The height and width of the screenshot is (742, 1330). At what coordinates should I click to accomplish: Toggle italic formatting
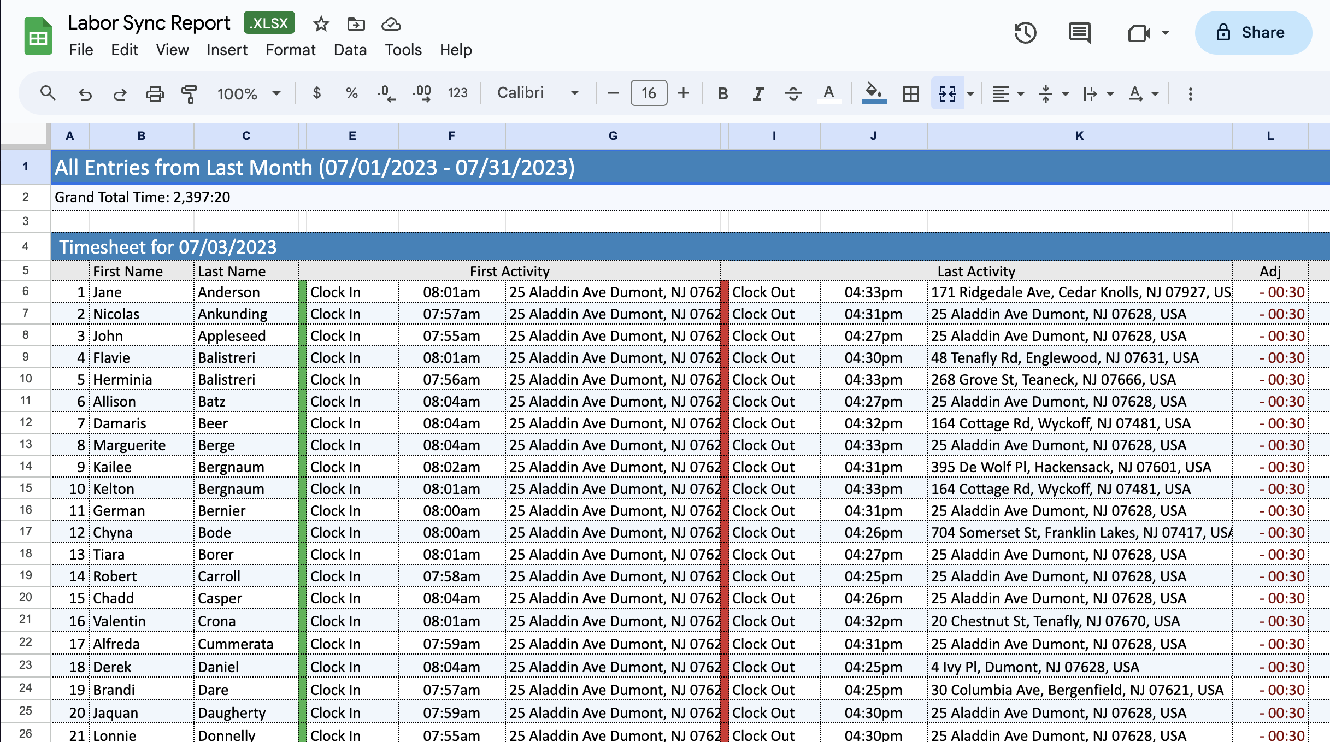[x=758, y=94]
